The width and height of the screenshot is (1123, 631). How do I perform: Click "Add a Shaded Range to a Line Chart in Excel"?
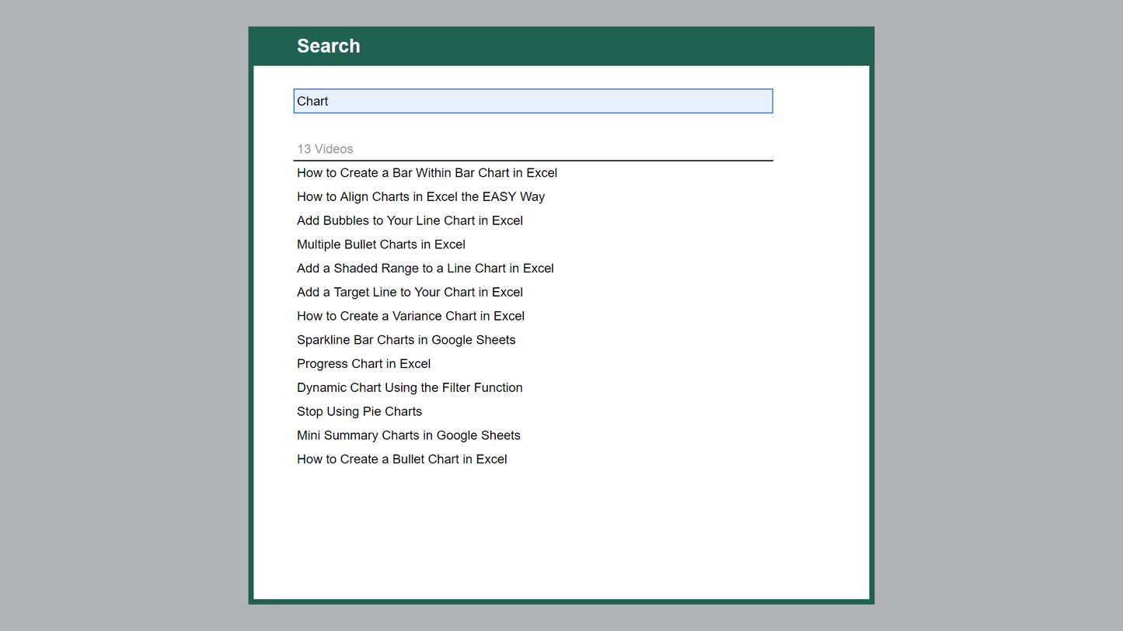pyautogui.click(x=425, y=268)
